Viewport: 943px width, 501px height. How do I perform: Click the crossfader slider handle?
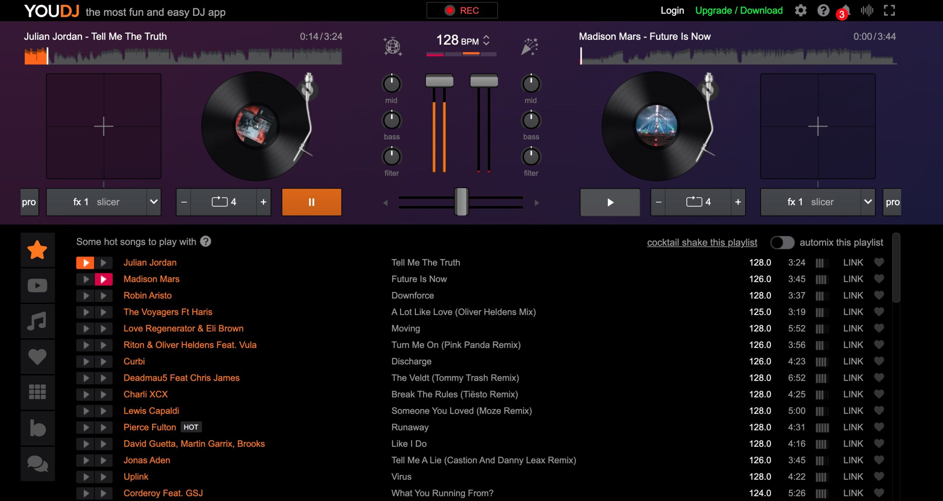(461, 202)
